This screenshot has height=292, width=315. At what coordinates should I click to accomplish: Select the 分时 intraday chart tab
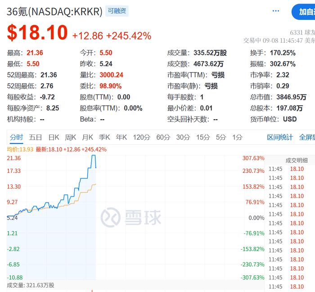(x=16, y=137)
